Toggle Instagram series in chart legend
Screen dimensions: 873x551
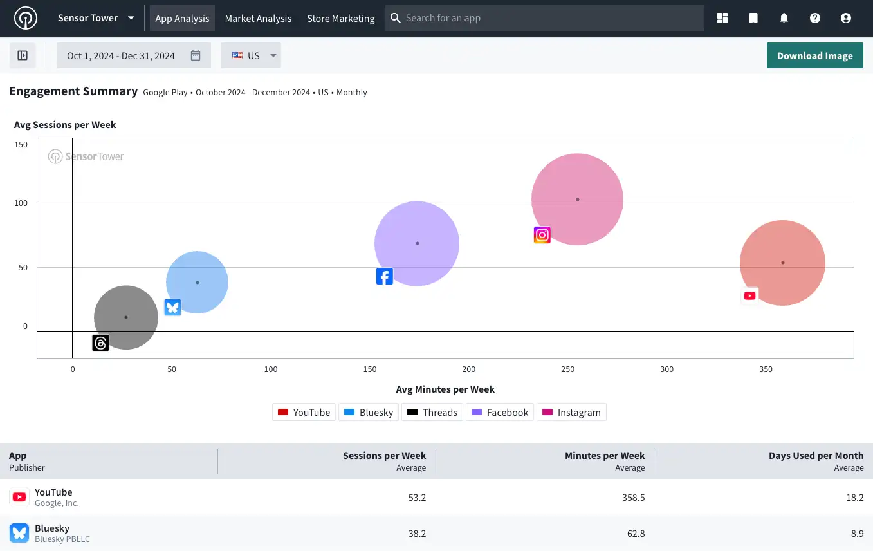pyautogui.click(x=571, y=412)
